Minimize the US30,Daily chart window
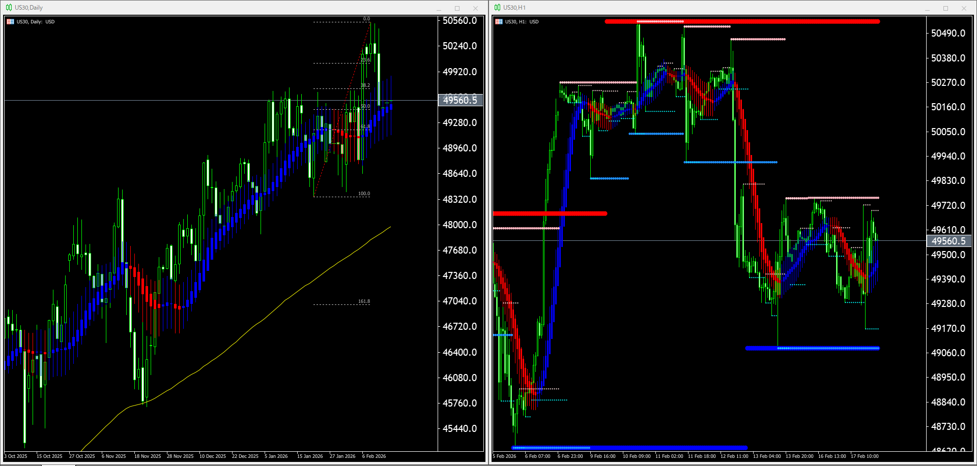Viewport: 977px width, 466px height. 439,8
